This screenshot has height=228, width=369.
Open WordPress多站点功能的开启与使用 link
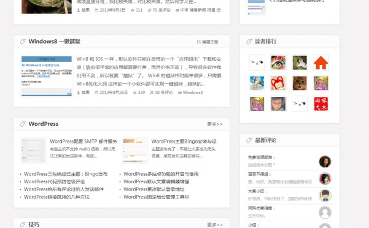point(161,174)
